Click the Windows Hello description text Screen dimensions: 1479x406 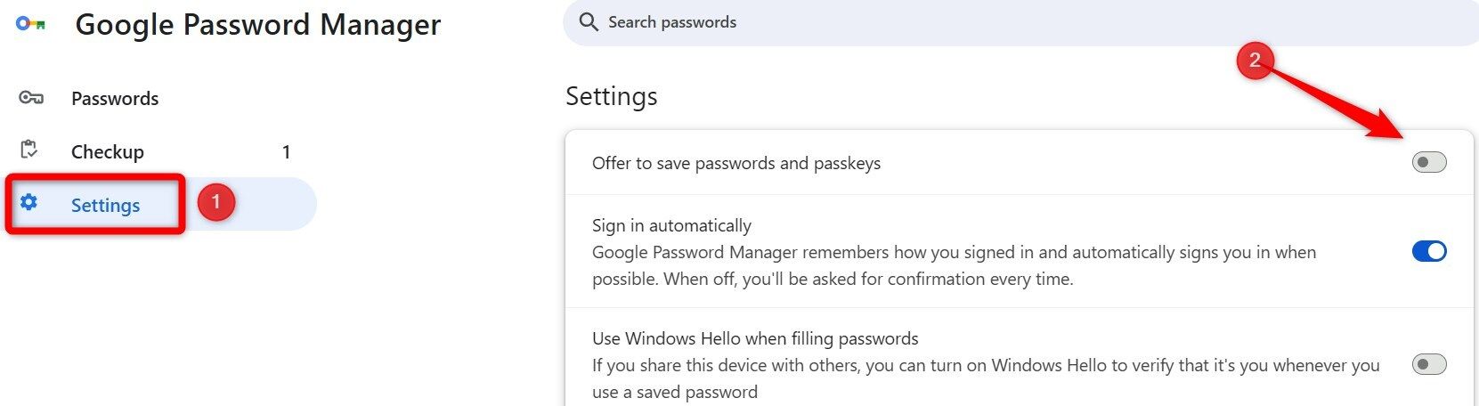985,378
